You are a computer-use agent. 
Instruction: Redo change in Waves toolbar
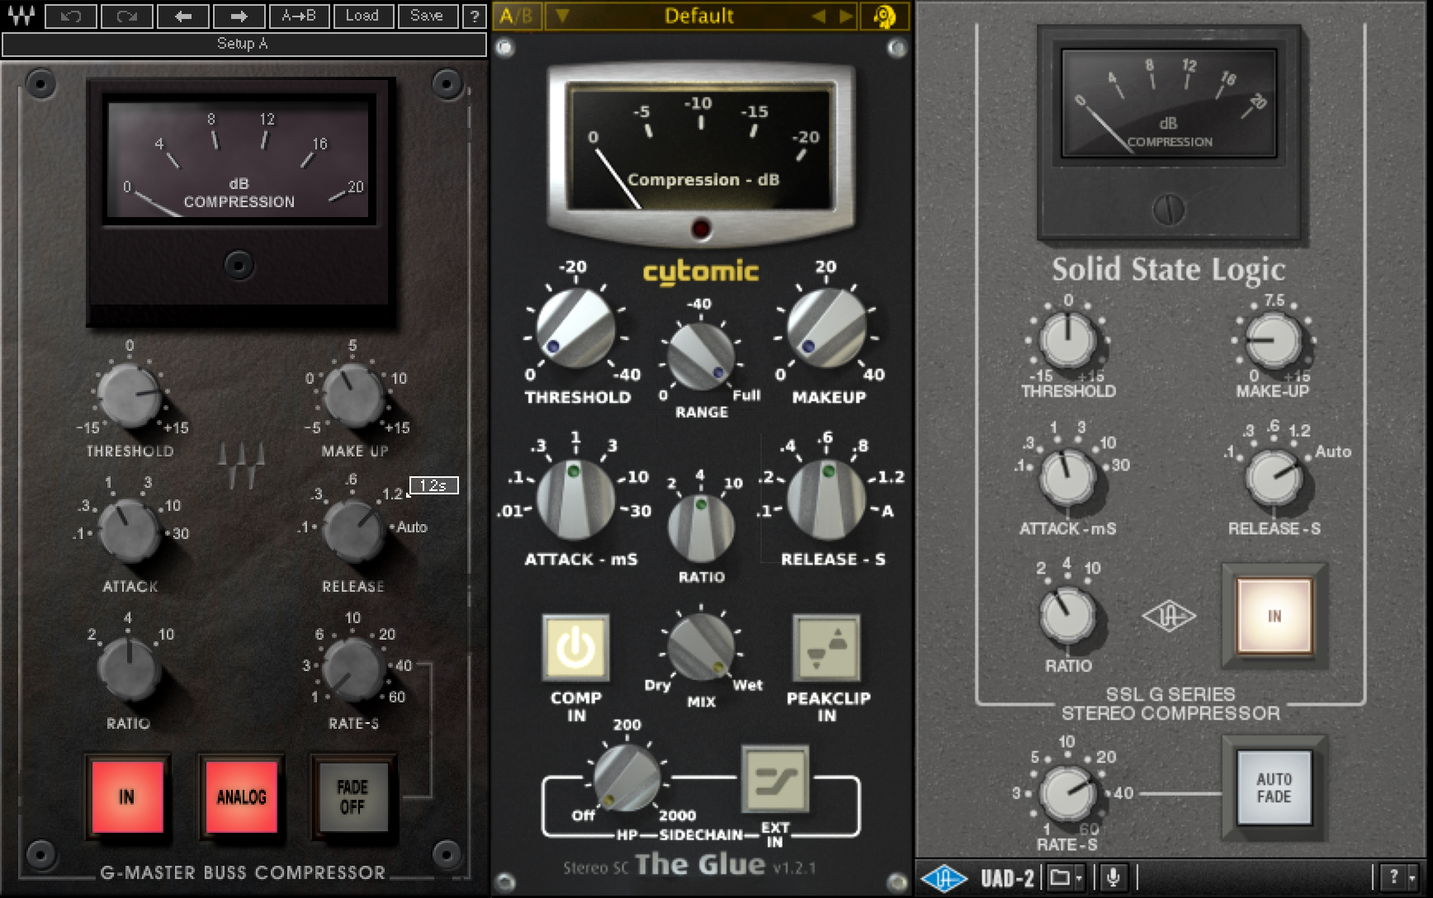[126, 16]
